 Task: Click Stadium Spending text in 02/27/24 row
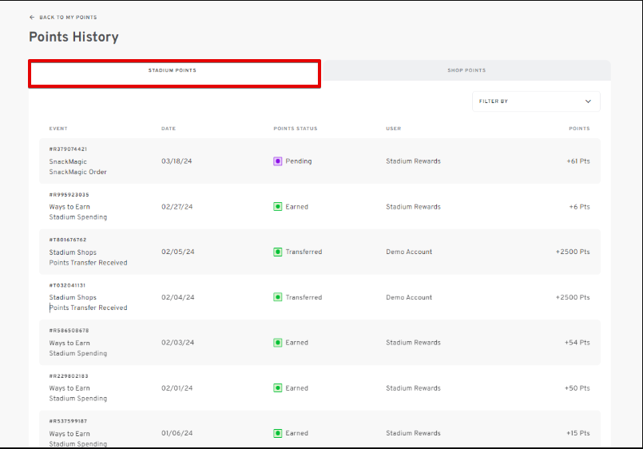coord(78,217)
